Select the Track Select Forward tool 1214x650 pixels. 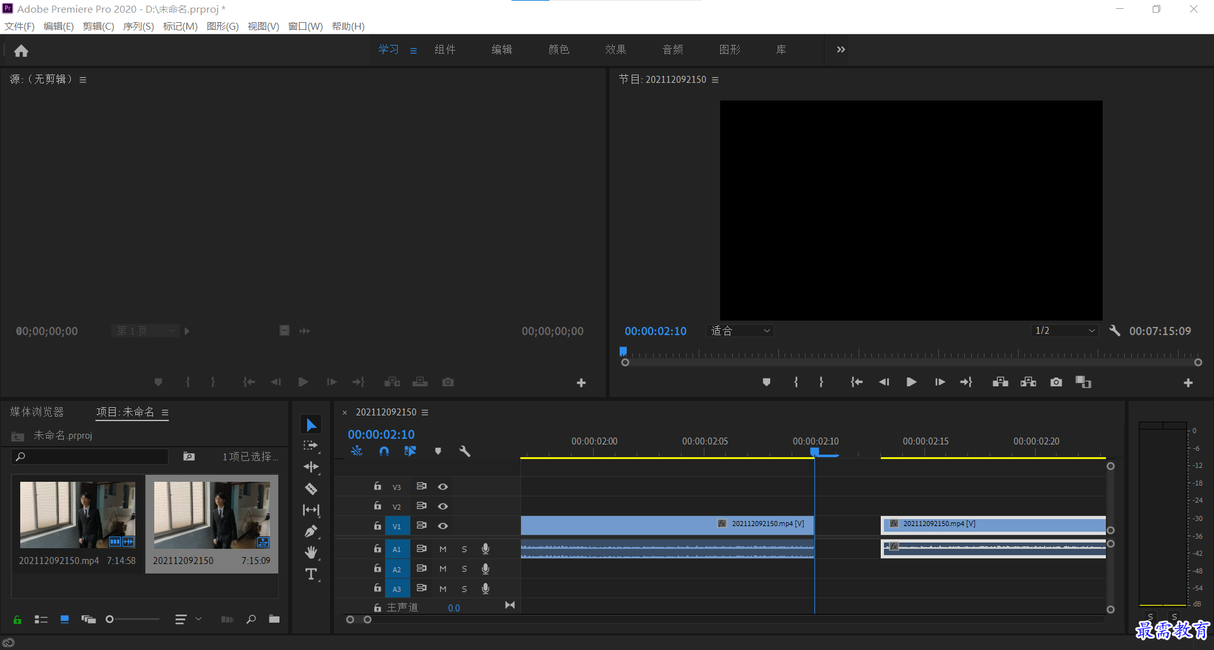[x=310, y=446]
